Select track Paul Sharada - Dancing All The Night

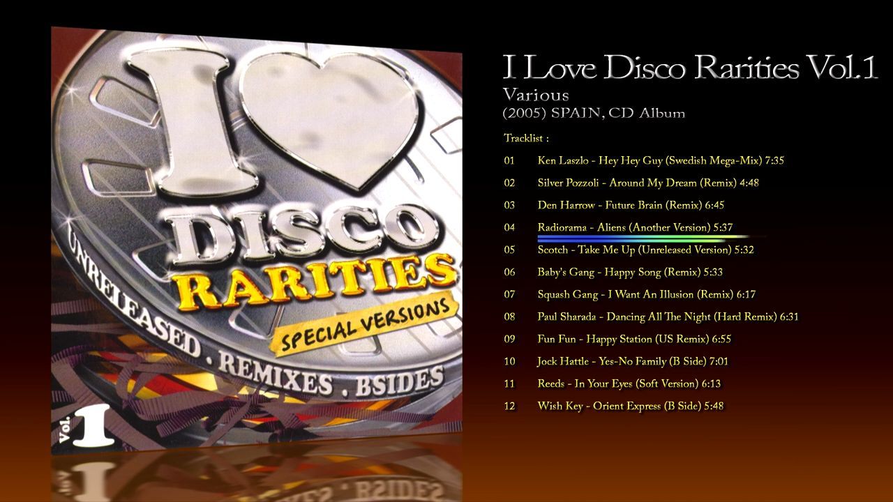coord(668,317)
